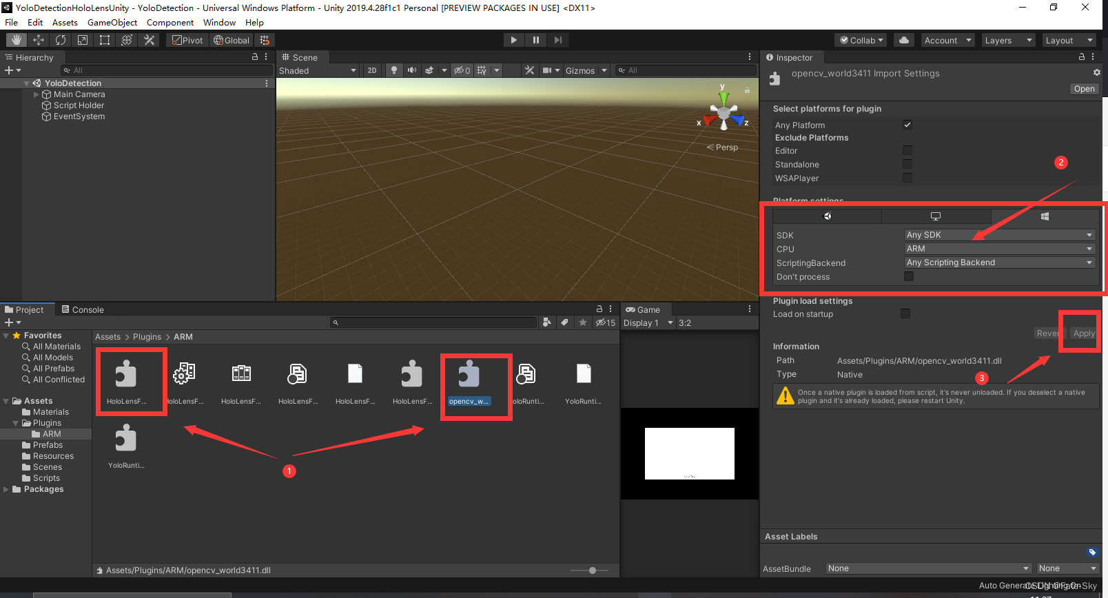Open component editor tools in scene bar
This screenshot has width=1108, height=598.
(529, 70)
